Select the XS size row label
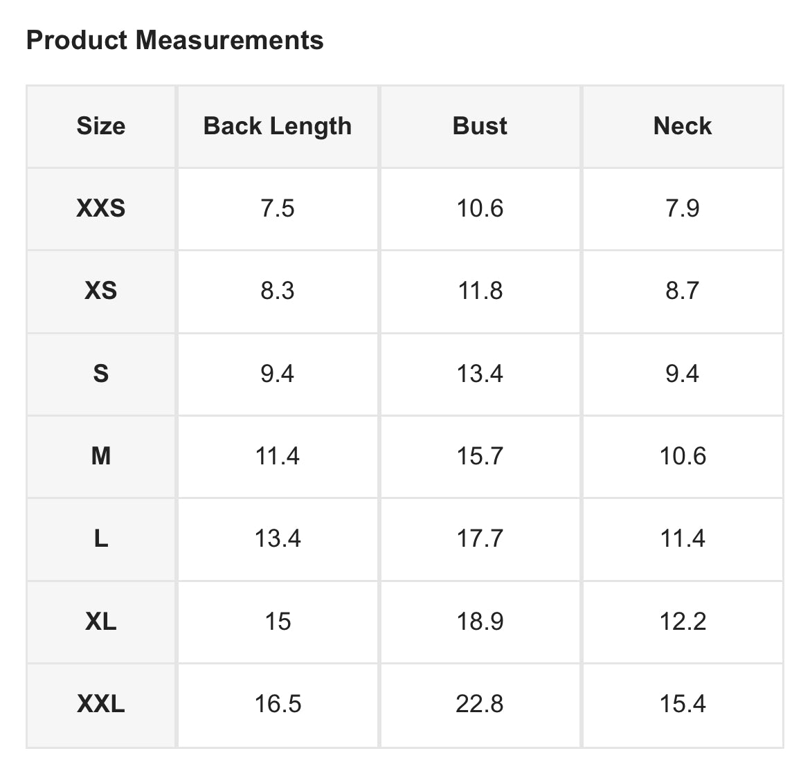810x762 pixels. point(101,291)
